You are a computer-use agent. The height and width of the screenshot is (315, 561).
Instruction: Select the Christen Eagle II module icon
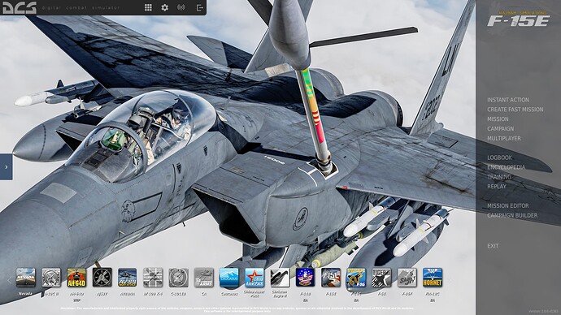[280, 278]
